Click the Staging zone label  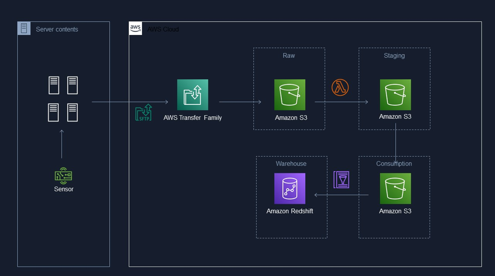(x=394, y=55)
